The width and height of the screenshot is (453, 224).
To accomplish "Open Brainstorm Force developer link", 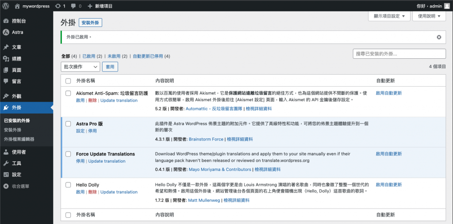I will tap(206, 139).
